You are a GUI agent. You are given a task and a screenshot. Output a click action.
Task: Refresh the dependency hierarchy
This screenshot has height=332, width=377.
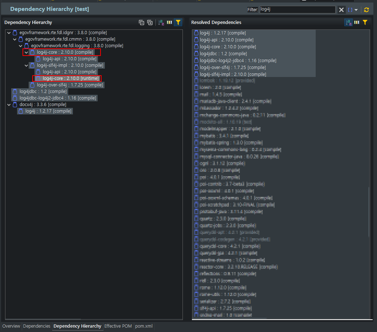(x=366, y=10)
